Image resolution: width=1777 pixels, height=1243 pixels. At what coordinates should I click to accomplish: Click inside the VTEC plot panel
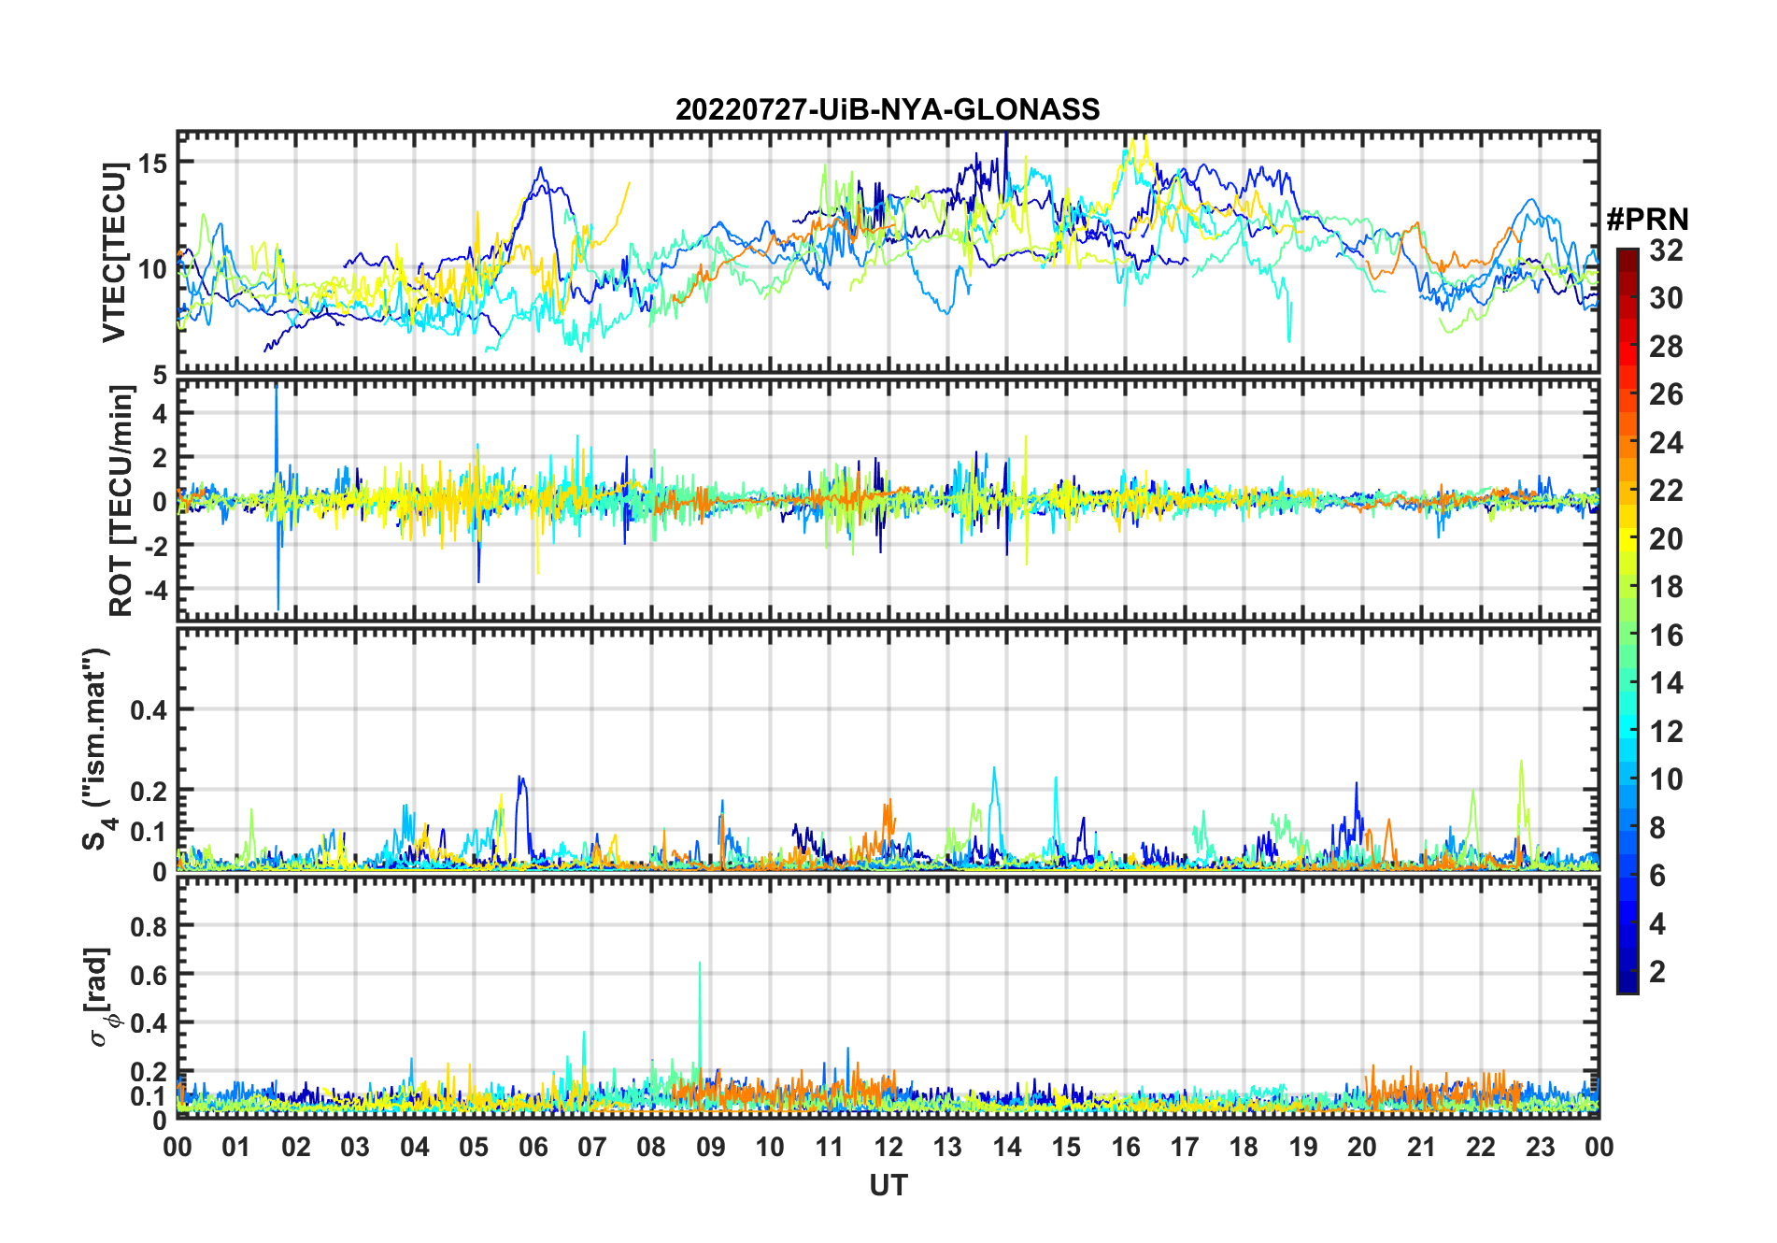[888, 252]
